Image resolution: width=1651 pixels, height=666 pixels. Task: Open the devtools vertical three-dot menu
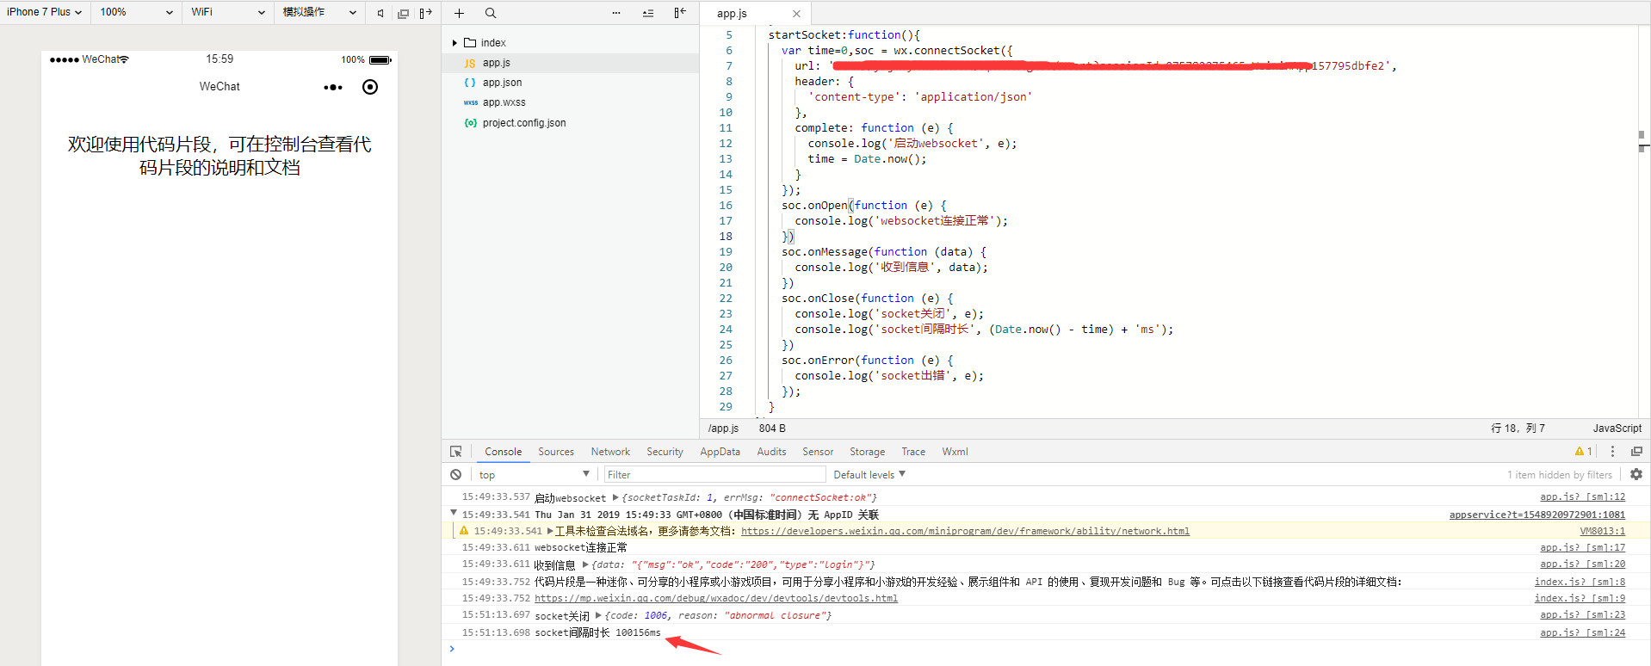point(1612,451)
